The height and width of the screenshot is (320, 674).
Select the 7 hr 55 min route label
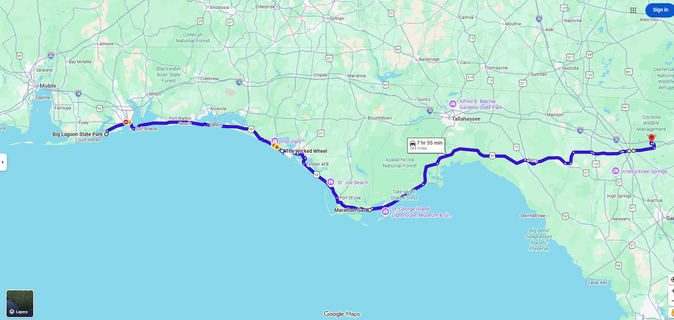426,145
